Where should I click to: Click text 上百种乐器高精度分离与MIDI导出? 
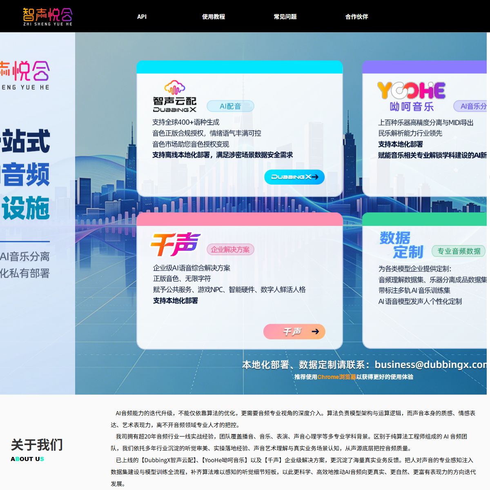pyautogui.click(x=426, y=122)
